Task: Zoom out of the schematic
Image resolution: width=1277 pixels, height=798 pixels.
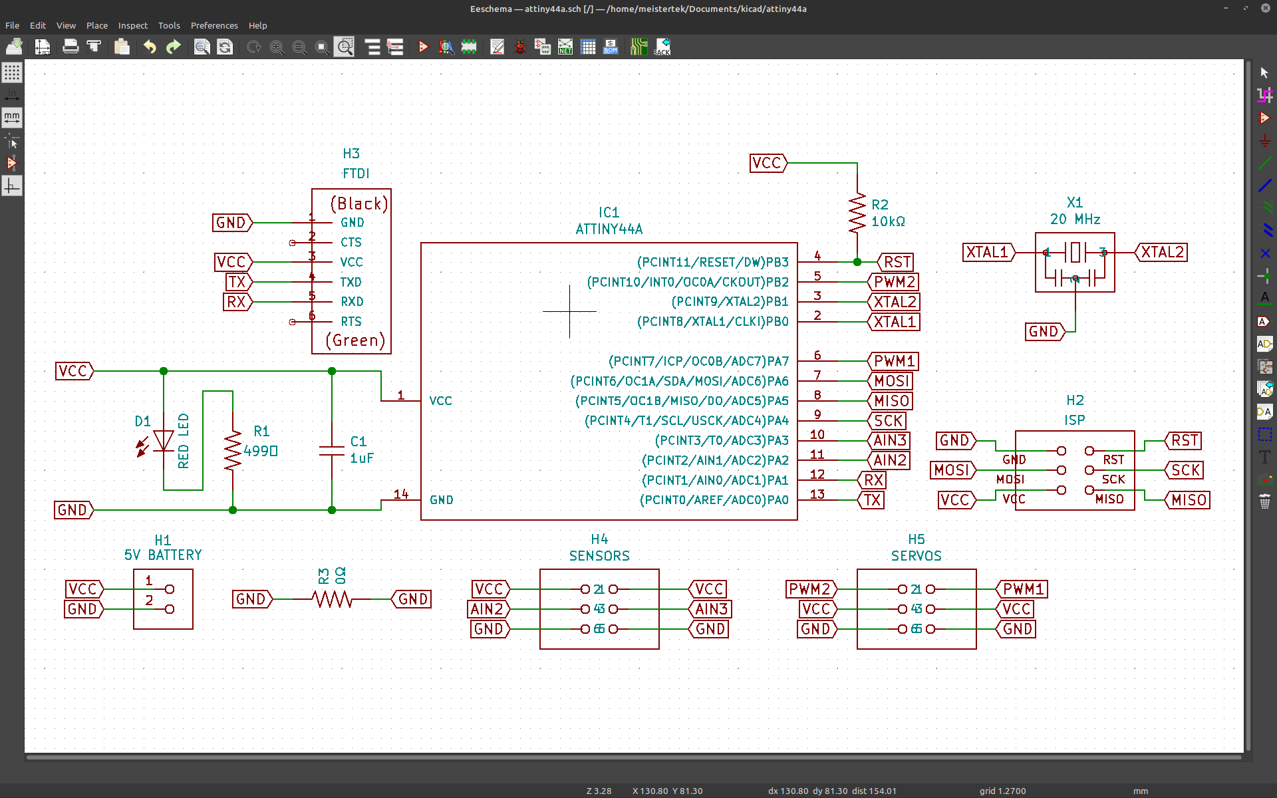Action: pos(299,47)
